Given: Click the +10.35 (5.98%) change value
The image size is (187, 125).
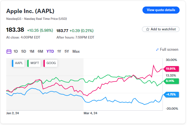Looking at the screenshot, I should (x=40, y=31).
